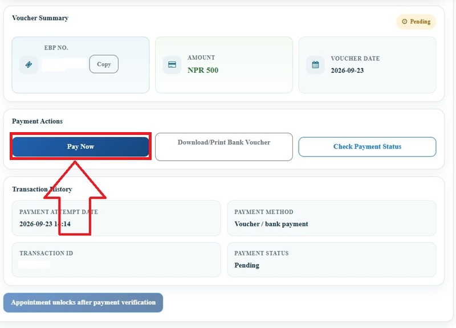Click the Payment Actions heading
The image size is (456, 328).
(37, 121)
